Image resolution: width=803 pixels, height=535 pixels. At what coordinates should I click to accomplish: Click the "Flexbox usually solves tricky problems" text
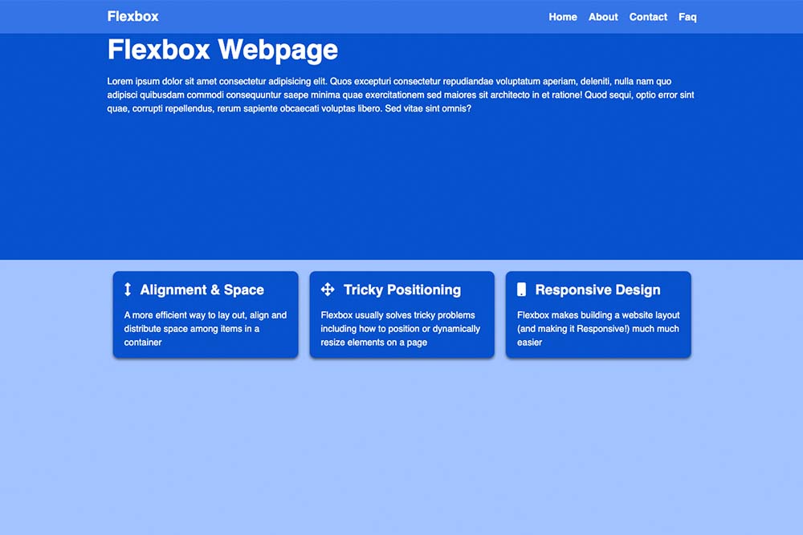pyautogui.click(x=400, y=328)
